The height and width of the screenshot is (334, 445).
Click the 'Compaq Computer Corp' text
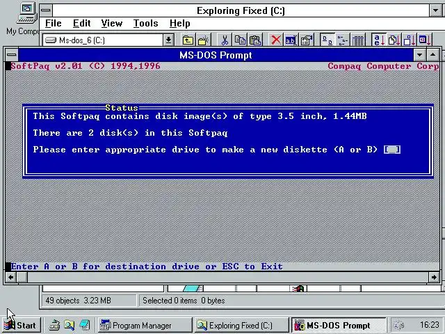(x=383, y=66)
